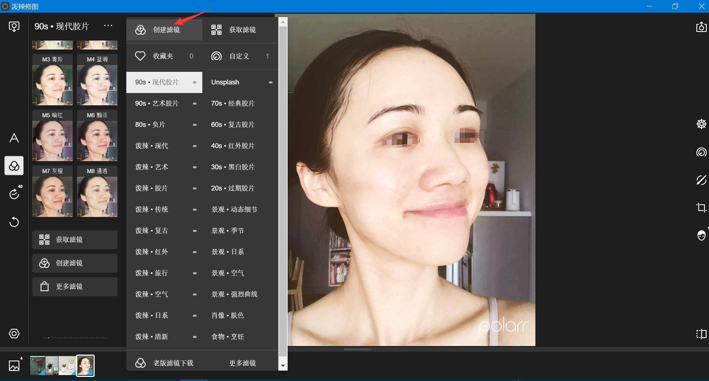Image resolution: width=709 pixels, height=381 pixels.
Task: Open the global adjustments wheel icon
Action: coord(701,124)
